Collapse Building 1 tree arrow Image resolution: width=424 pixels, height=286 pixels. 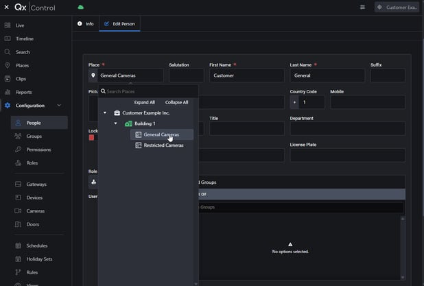116,123
